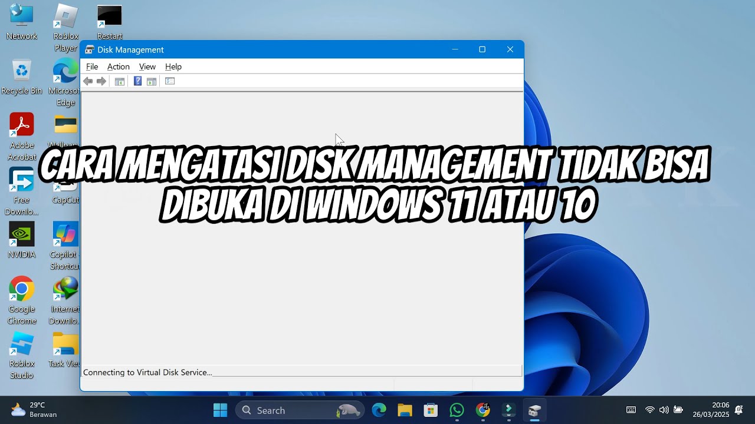Maximize the Disk Management window
The width and height of the screenshot is (755, 424).
482,49
